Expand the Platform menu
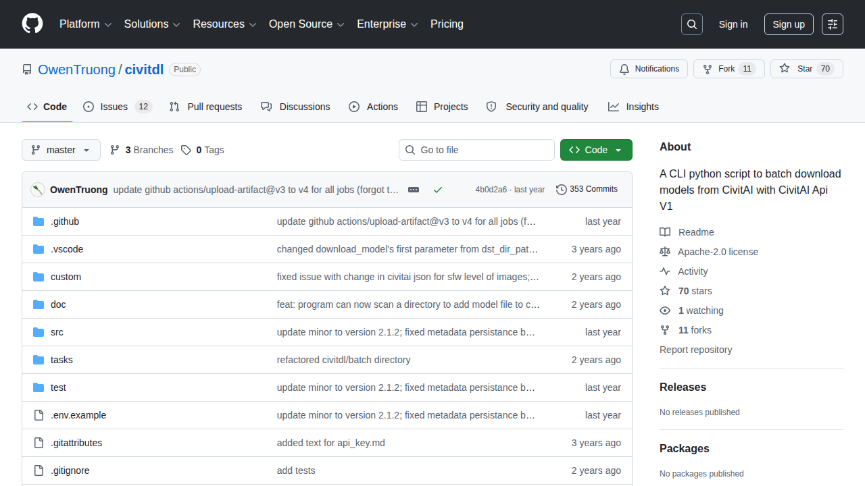Image resolution: width=865 pixels, height=486 pixels. 86,24
